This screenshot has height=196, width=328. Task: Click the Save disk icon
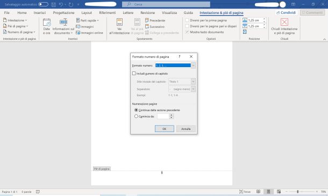click(54, 4)
